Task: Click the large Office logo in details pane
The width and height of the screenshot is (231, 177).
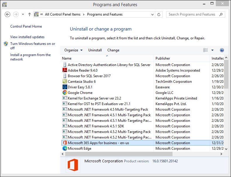Action: 73,165
